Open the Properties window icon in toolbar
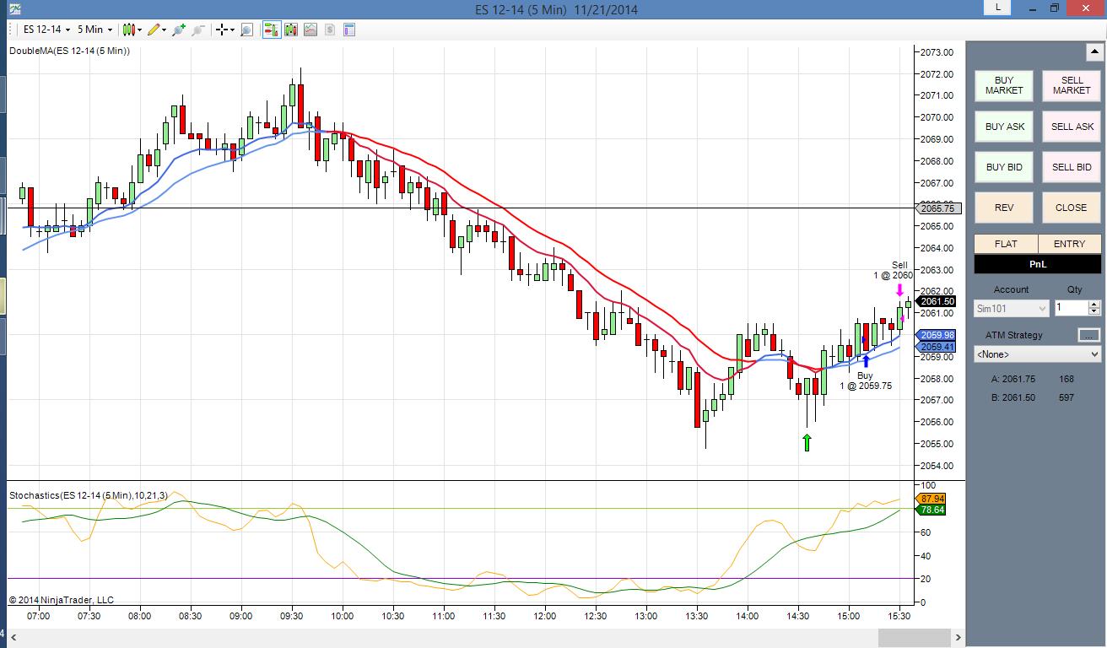The image size is (1107, 648). 349,30
